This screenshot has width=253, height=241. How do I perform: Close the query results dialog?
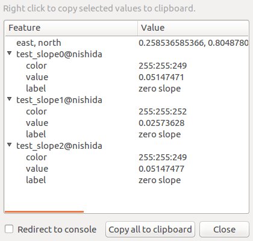224,230
